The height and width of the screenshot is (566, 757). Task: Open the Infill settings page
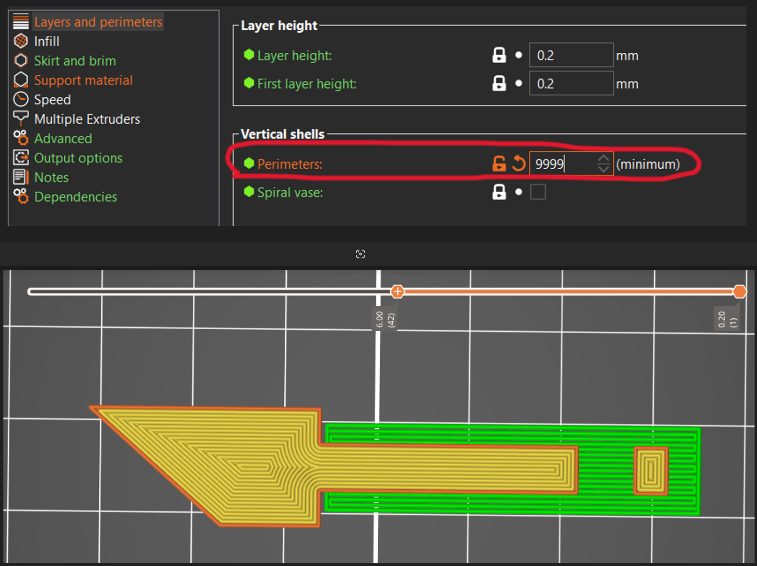(x=47, y=42)
